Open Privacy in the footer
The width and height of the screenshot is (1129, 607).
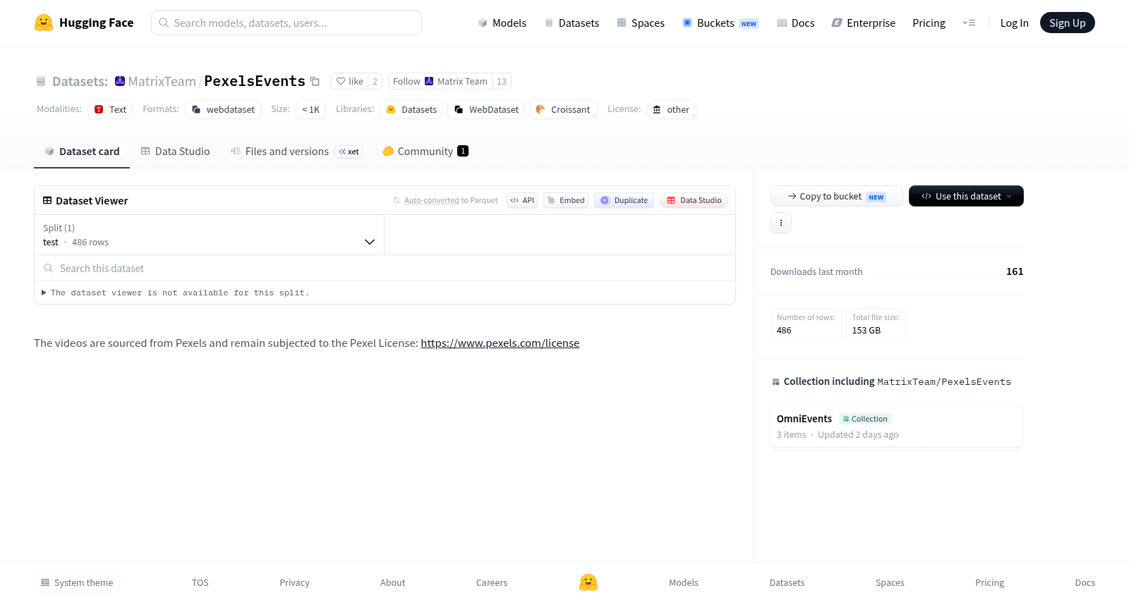point(294,582)
